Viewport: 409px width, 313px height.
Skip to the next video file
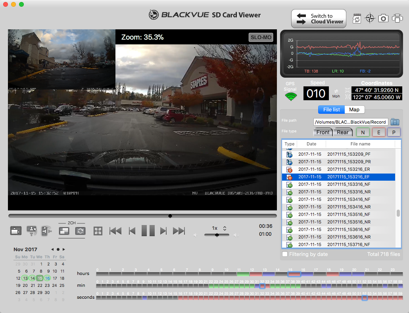pyautogui.click(x=179, y=231)
